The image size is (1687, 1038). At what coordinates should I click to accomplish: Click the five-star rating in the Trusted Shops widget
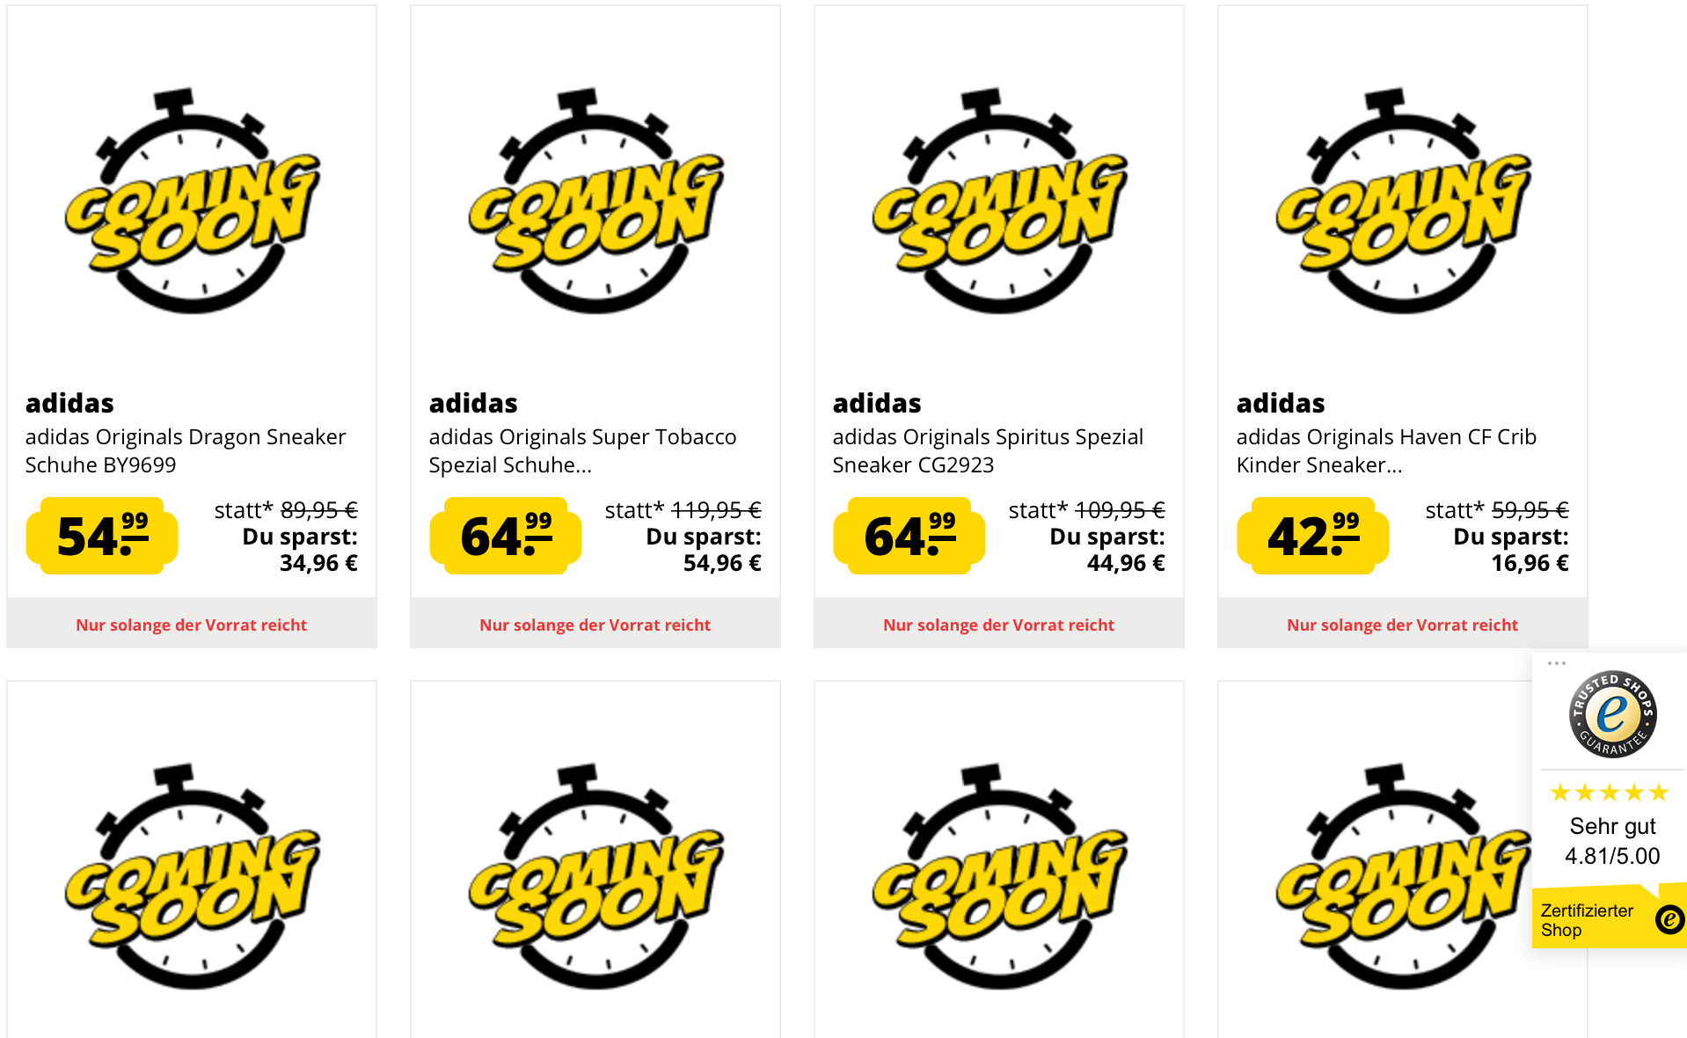click(x=1609, y=793)
